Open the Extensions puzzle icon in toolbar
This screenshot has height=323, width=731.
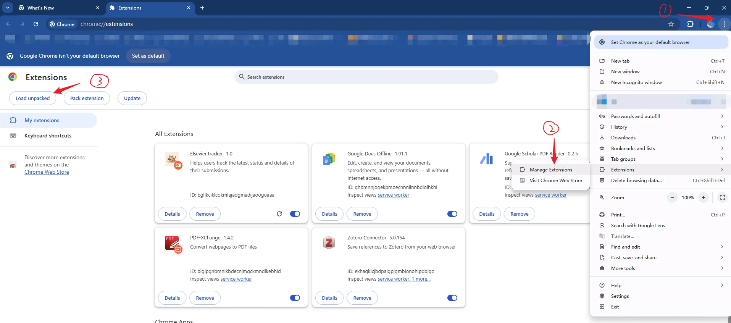coord(690,24)
